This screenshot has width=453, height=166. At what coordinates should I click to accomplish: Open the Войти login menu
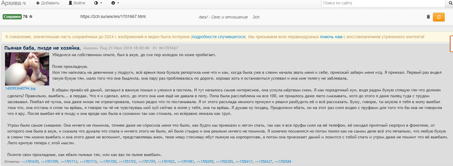pyautogui.click(x=77, y=3)
